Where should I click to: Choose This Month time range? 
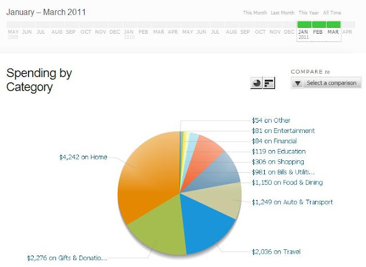[x=254, y=13]
